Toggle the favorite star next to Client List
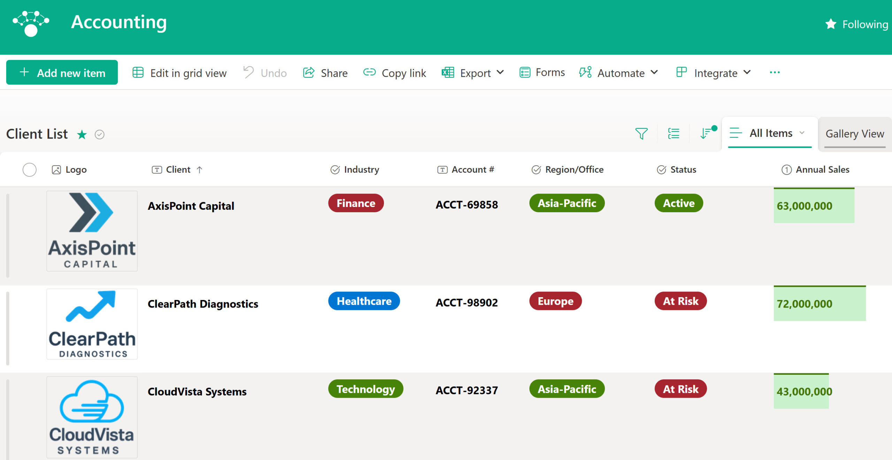 (82, 134)
